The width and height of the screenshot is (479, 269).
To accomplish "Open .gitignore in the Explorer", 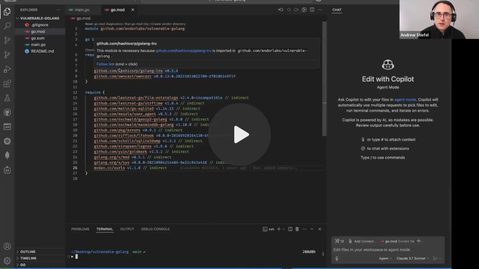I will (39, 25).
